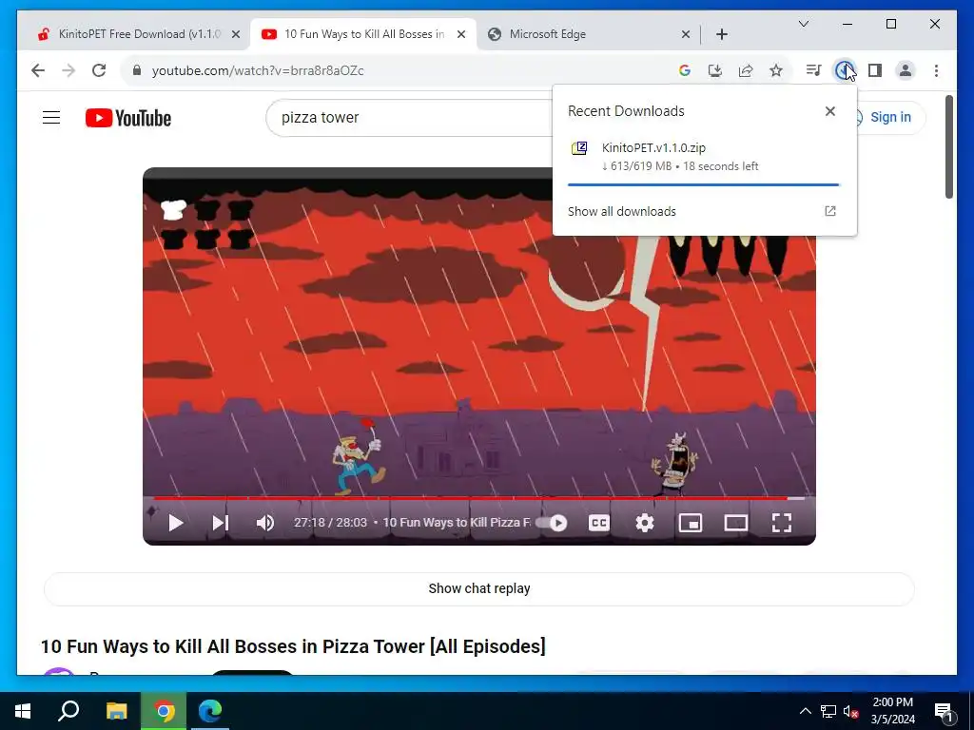The image size is (974, 730).
Task: Open the Google icon in the address bar
Action: (x=685, y=70)
